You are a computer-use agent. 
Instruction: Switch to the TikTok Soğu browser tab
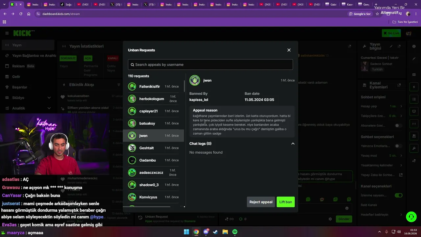point(66,5)
